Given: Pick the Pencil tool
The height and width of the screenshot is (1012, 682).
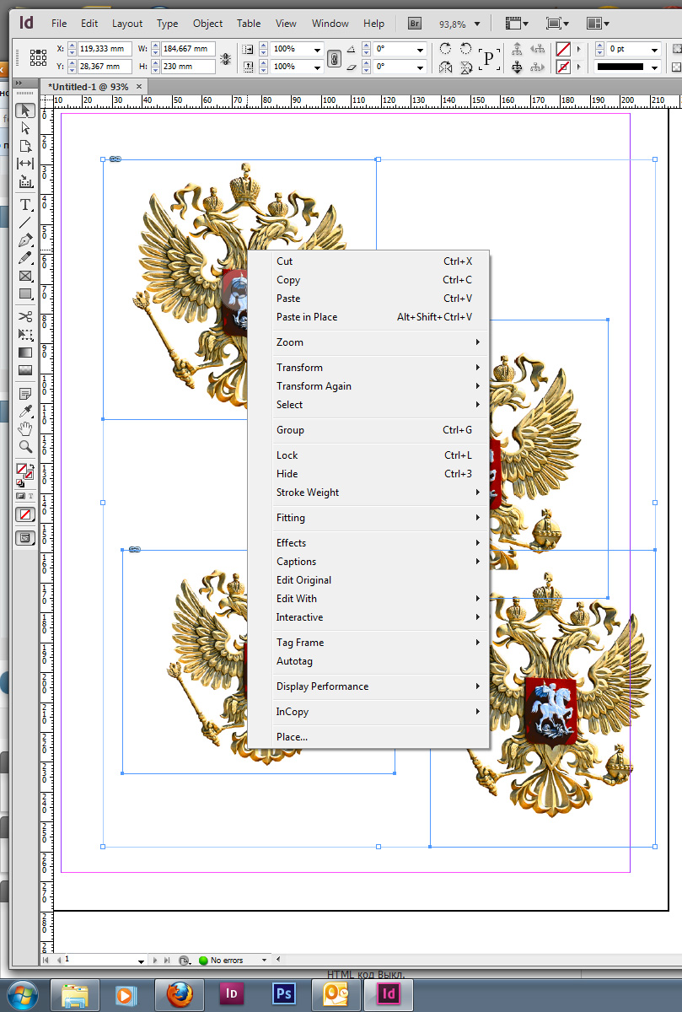Looking at the screenshot, I should click(25, 258).
